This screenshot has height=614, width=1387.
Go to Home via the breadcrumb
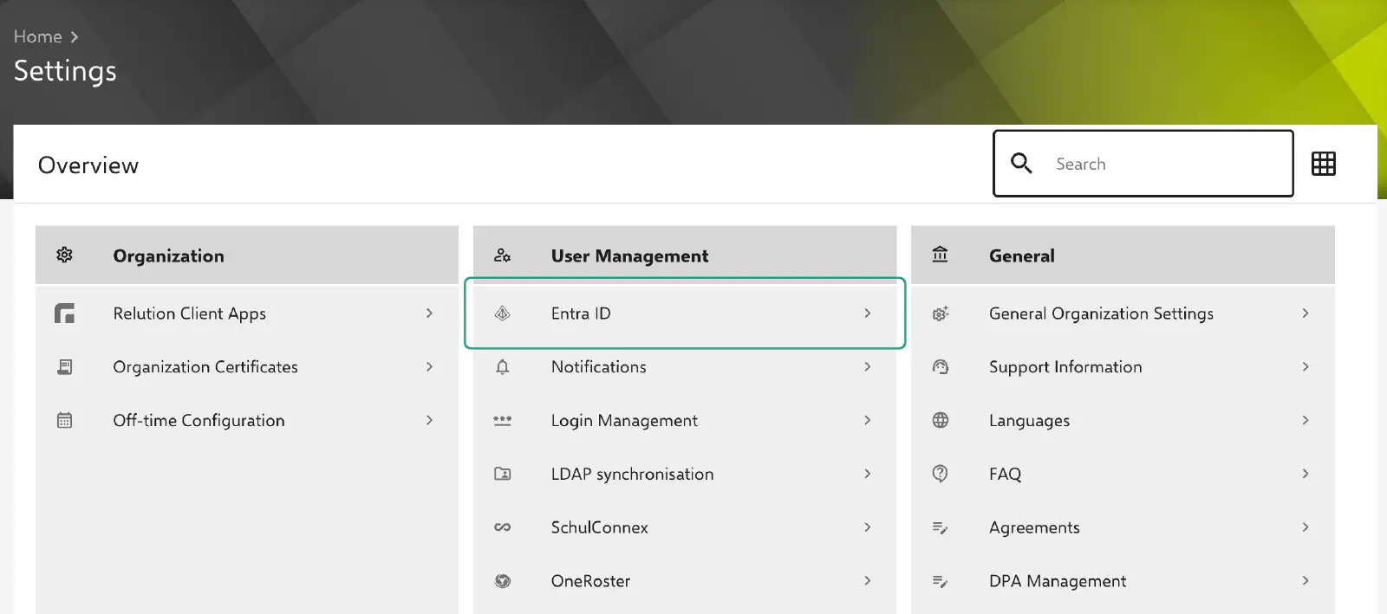(x=38, y=36)
